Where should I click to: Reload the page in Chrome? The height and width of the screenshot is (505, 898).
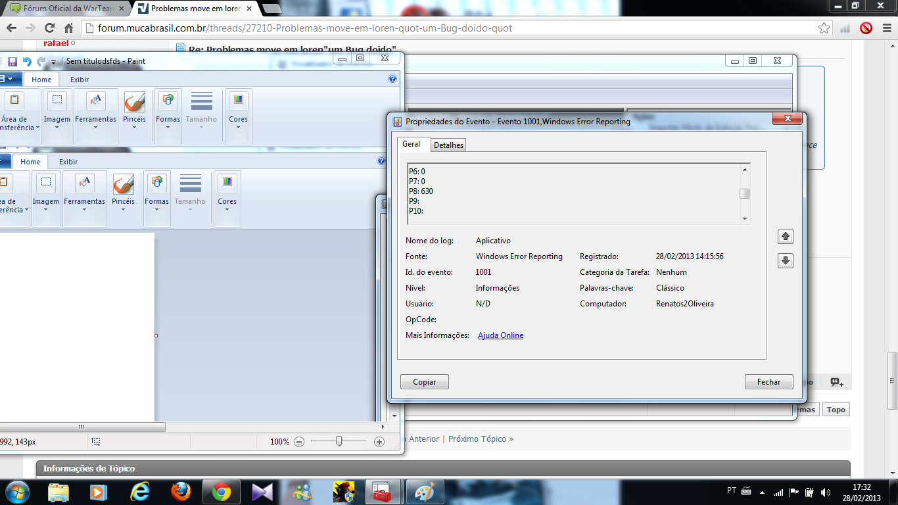click(x=49, y=28)
